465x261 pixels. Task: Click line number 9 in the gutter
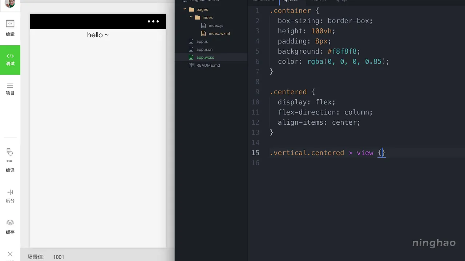pos(257,92)
